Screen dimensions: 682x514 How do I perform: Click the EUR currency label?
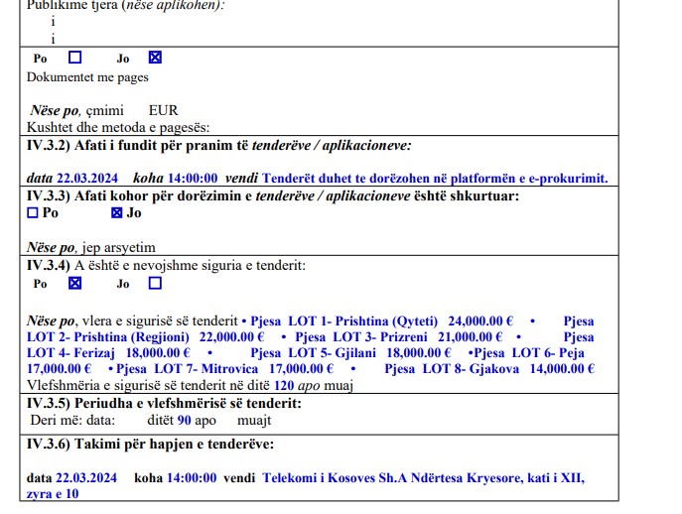164,110
